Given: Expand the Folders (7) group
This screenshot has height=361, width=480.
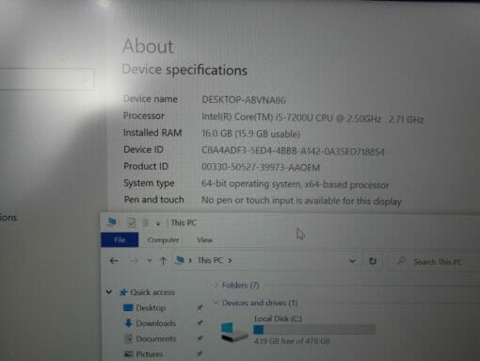Looking at the screenshot, I should 216,285.
